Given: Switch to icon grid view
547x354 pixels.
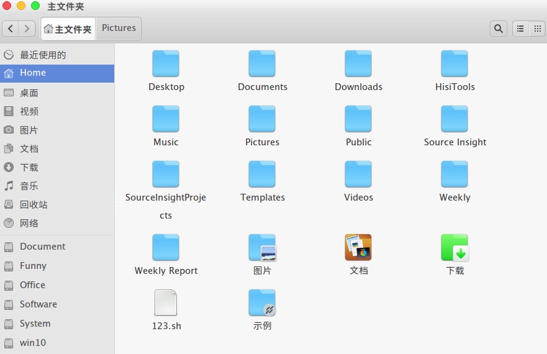Looking at the screenshot, I should tap(538, 29).
